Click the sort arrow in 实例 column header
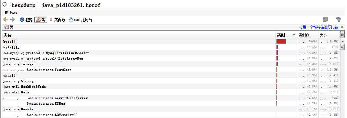This screenshot has height=118, width=347. tap(294, 35)
